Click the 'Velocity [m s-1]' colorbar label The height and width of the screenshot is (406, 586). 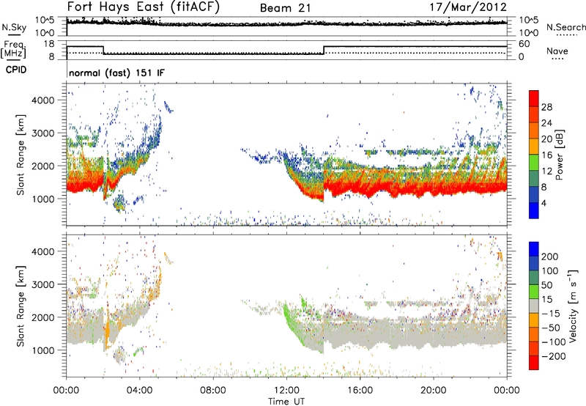pos(573,306)
